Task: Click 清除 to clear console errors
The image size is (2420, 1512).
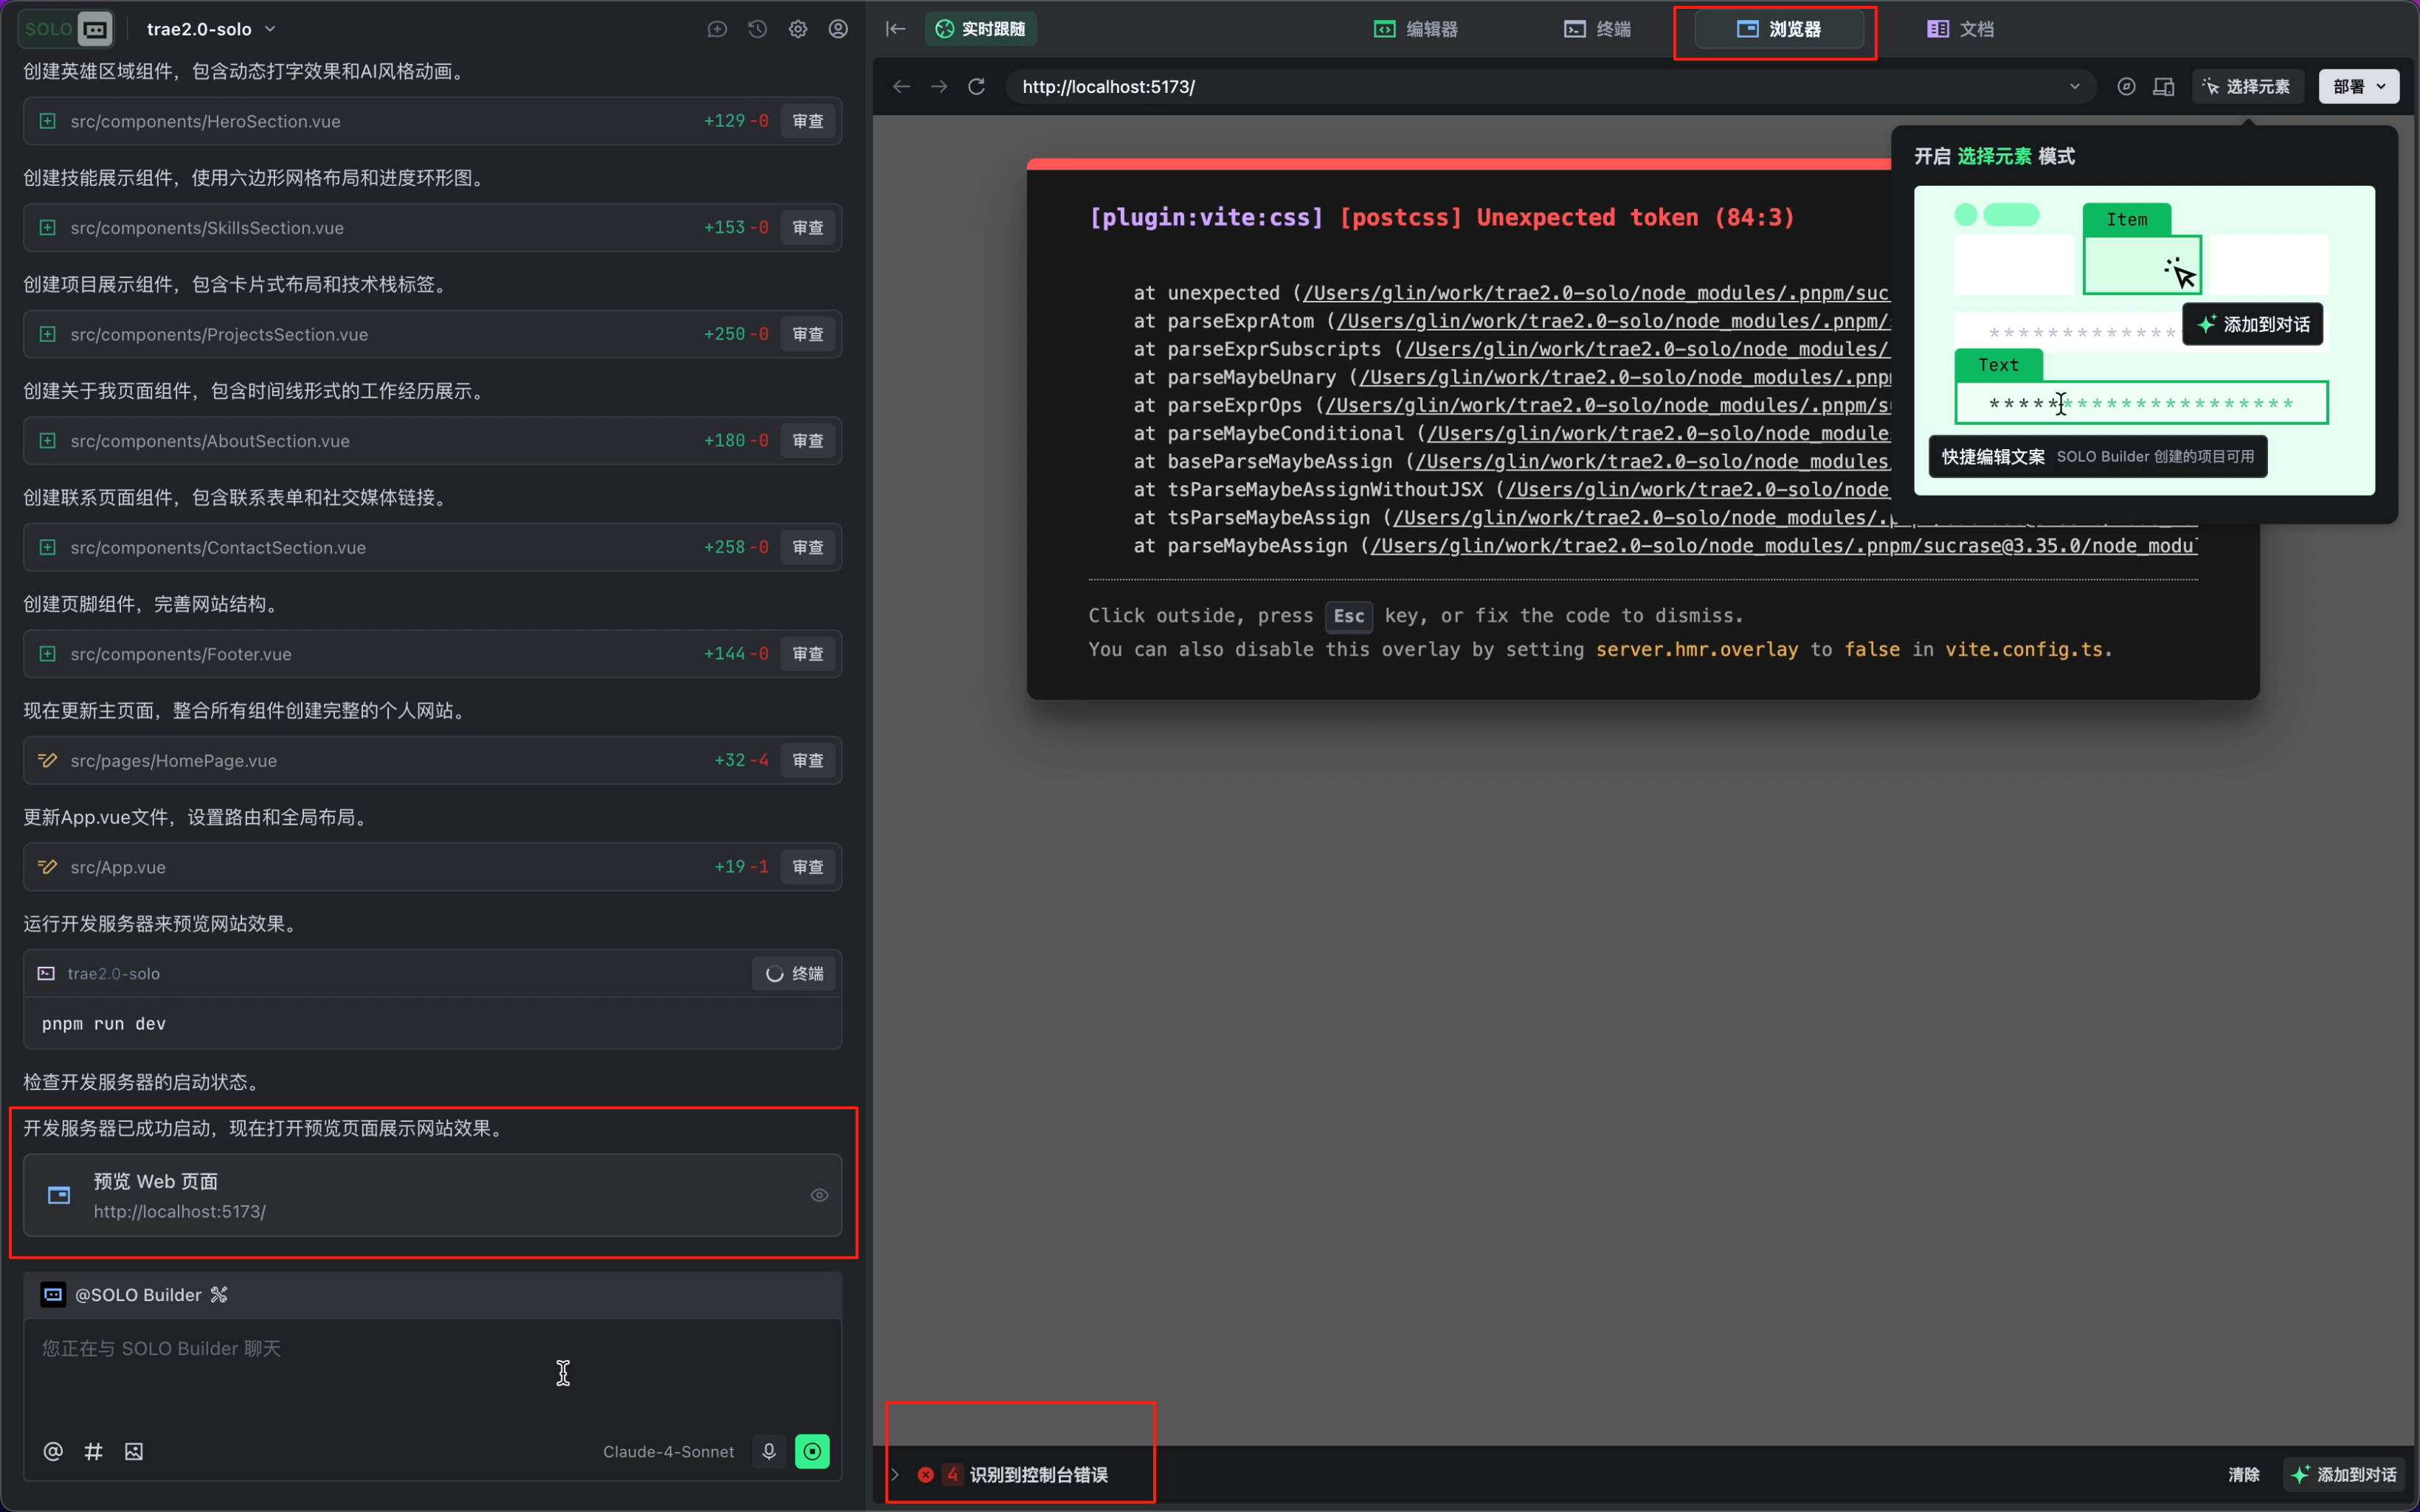Action: (x=2243, y=1474)
